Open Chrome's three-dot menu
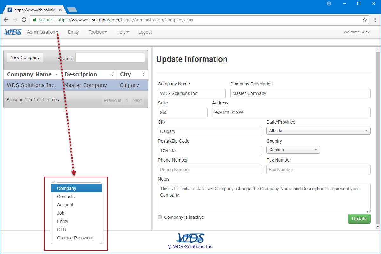 (375, 20)
